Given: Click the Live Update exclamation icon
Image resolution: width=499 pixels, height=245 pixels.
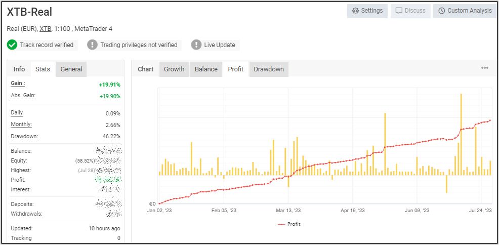Looking at the screenshot, I should (x=196, y=45).
